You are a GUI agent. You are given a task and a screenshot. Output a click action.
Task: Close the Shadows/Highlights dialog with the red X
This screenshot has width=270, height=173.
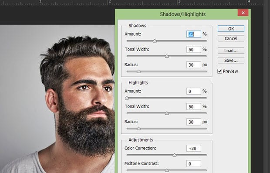pos(243,13)
